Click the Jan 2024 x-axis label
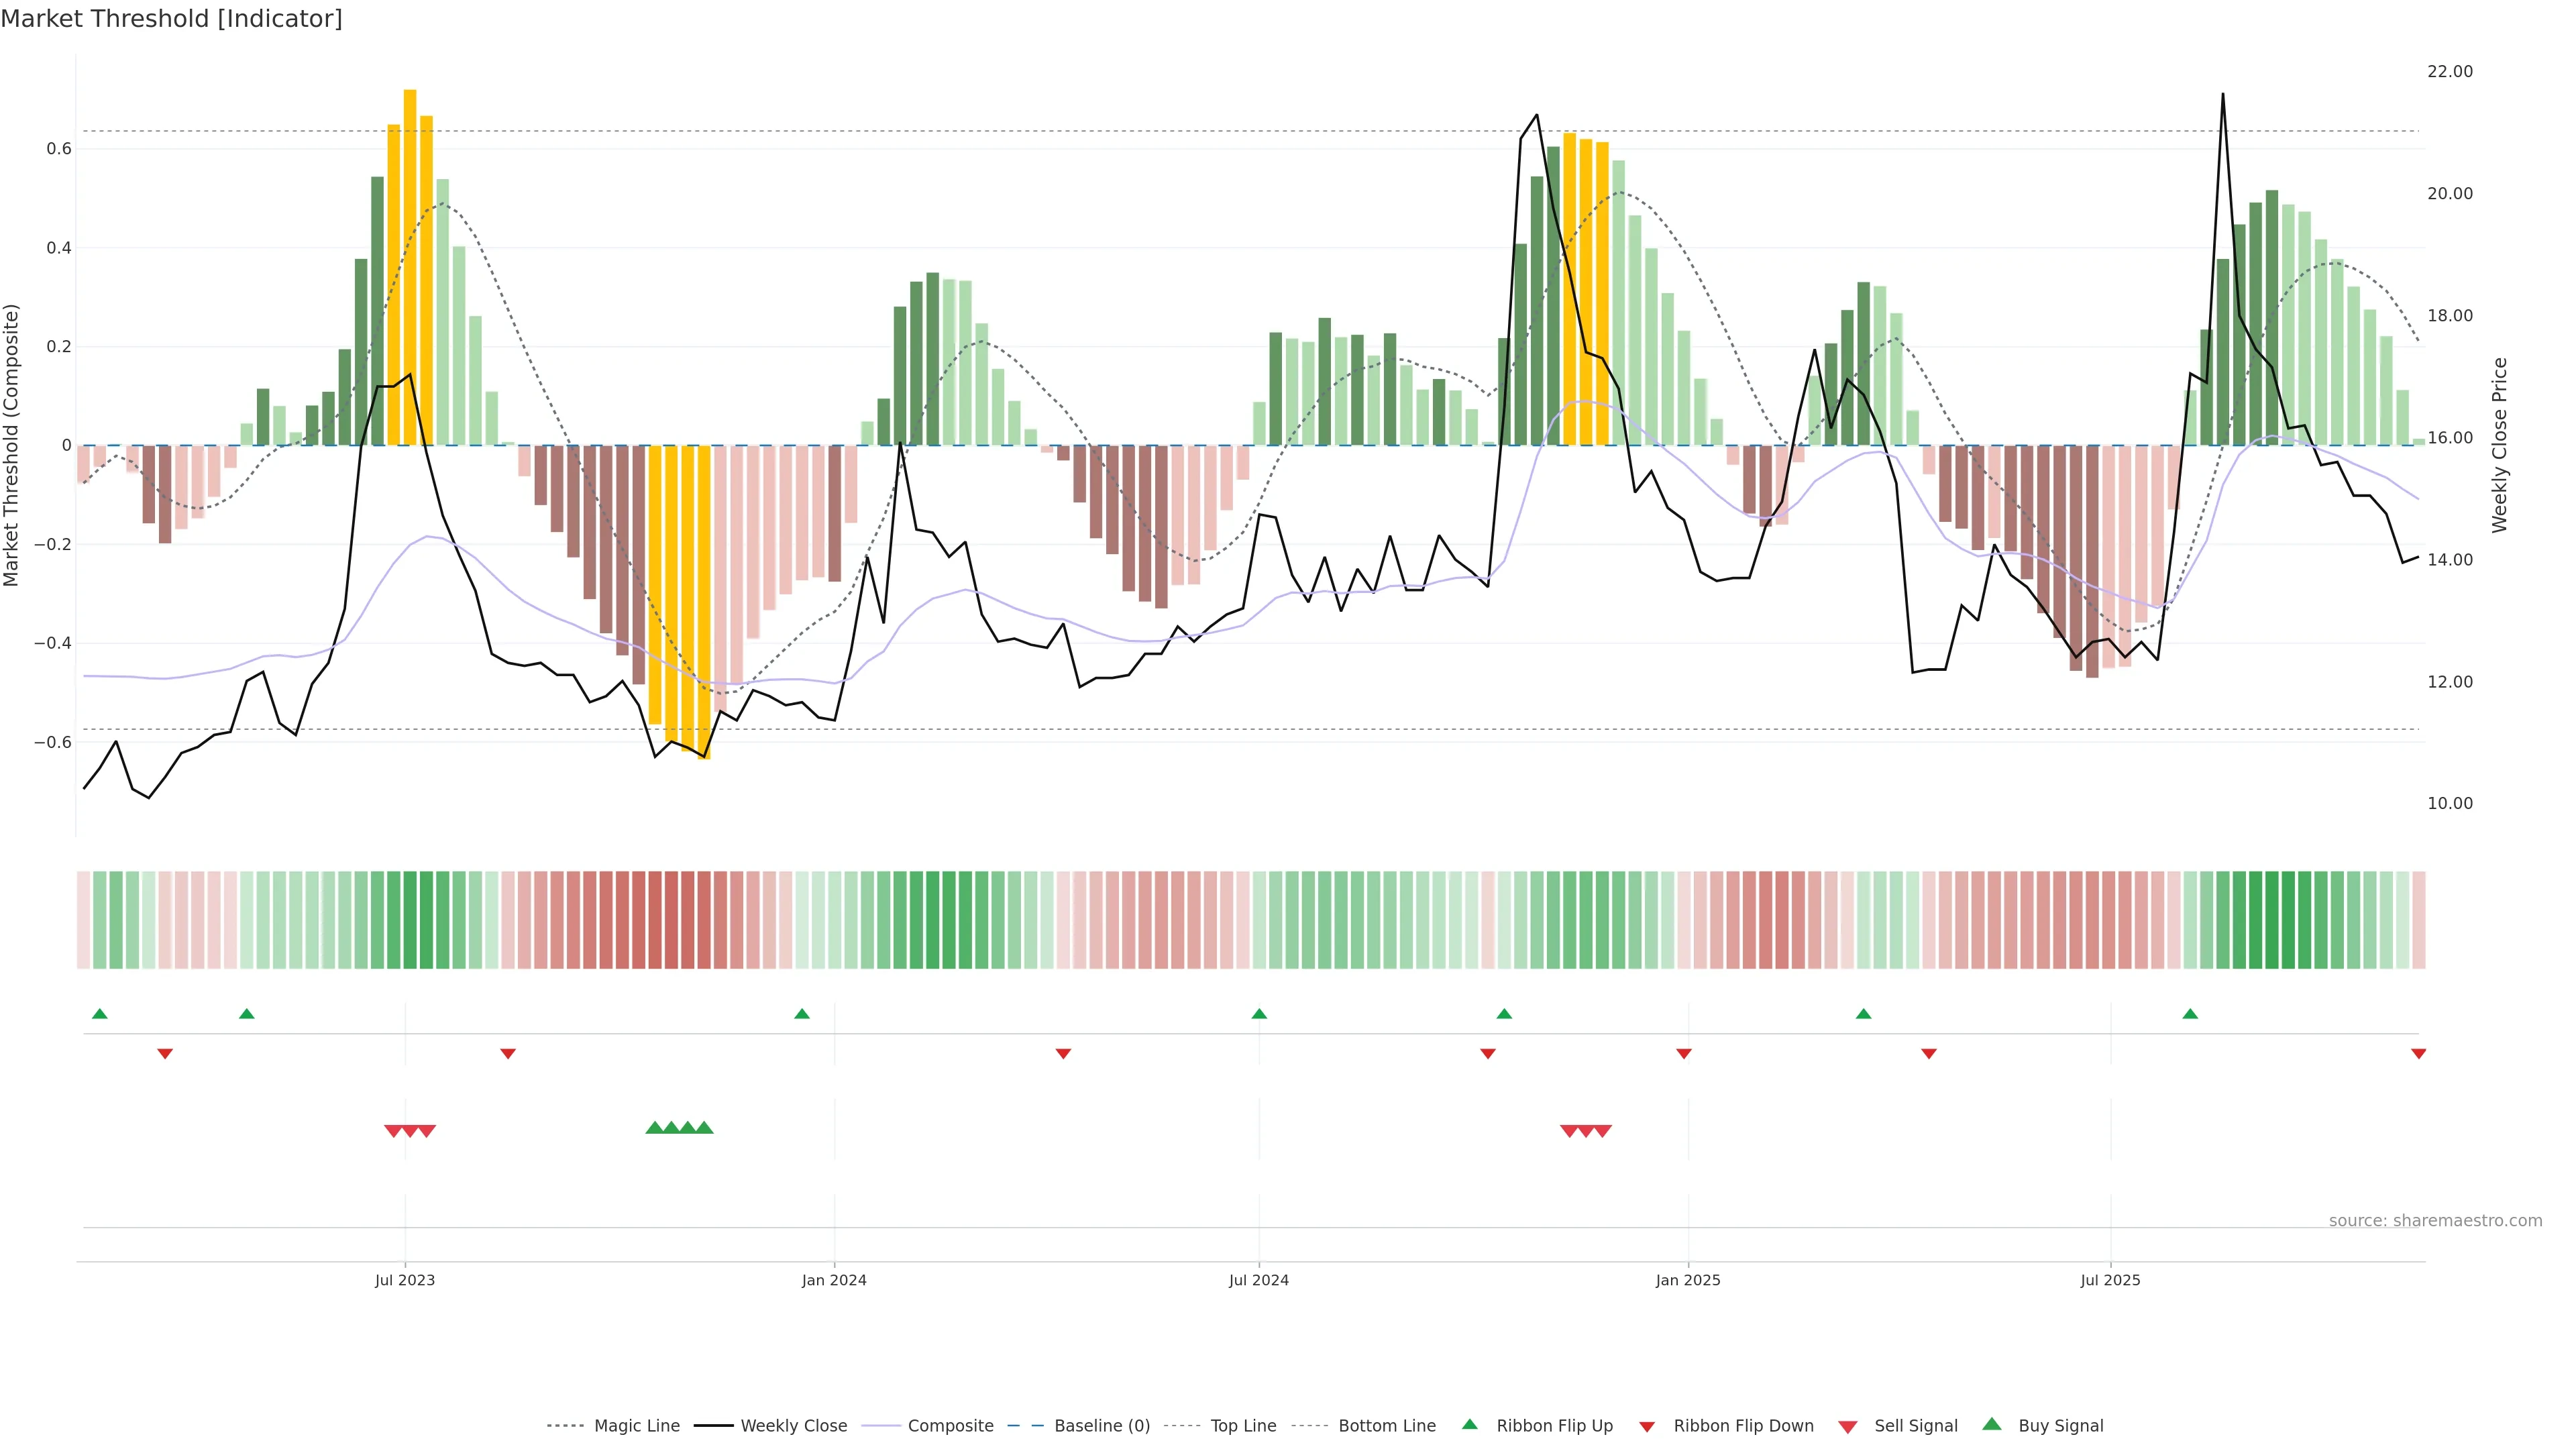2576x1449 pixels. 834,1280
